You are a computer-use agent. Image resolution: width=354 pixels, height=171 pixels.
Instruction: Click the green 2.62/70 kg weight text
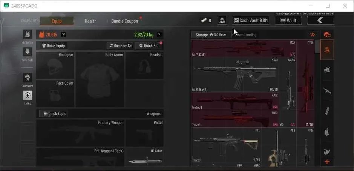click(144, 35)
